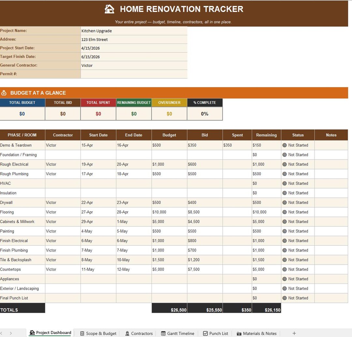Click the Scope & Budget tab icon
The image size is (352, 337).
(82, 334)
